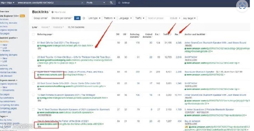
Task: Tick the checkbox for Best Outdoor Bluetooth Speakers row
Action: pos(33,109)
